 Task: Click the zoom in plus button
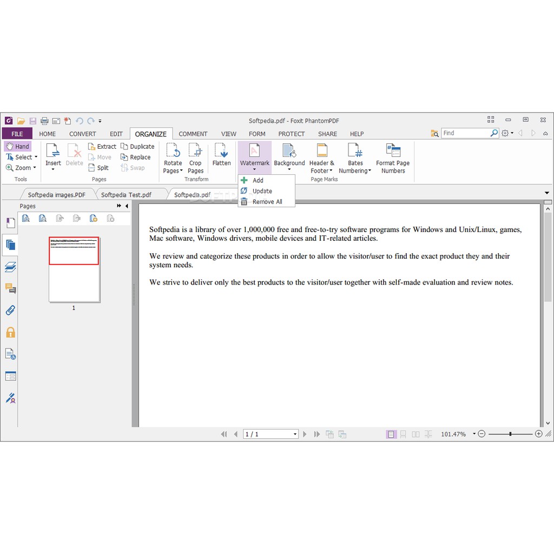coord(538,434)
